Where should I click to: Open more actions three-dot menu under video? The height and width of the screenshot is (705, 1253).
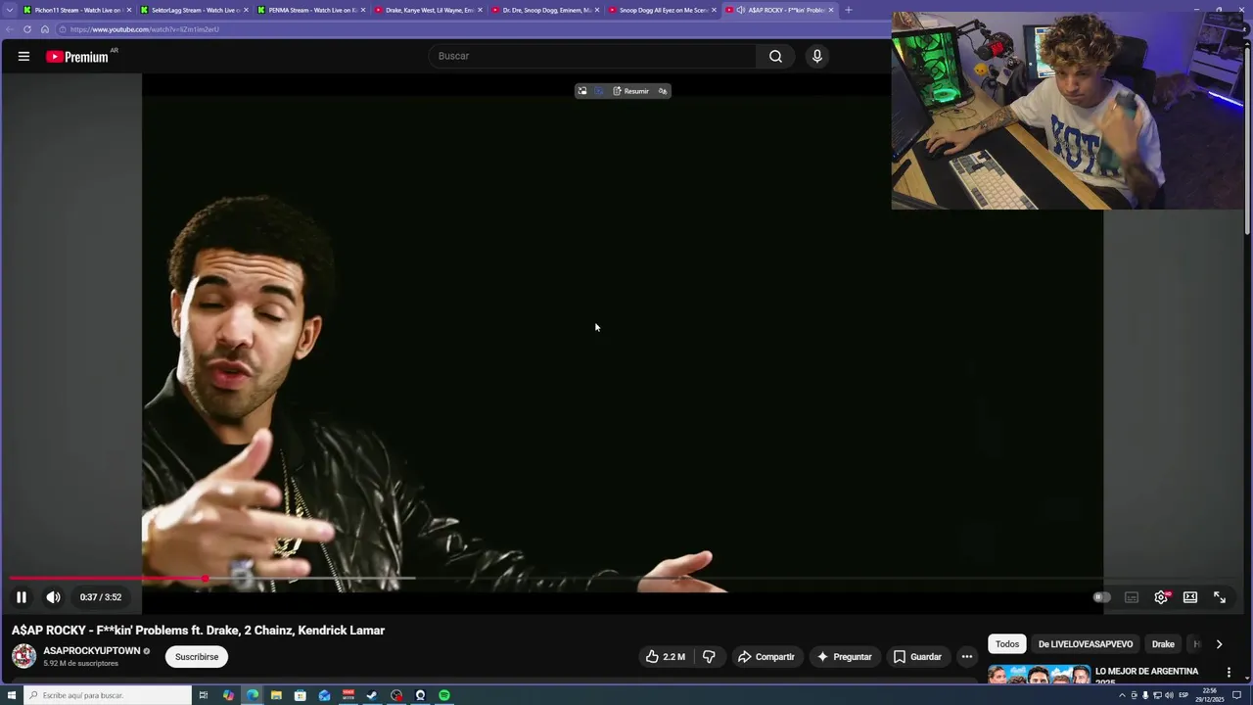[966, 657]
